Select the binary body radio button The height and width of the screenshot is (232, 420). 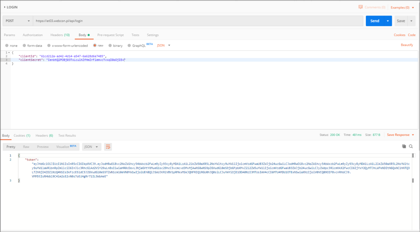click(x=110, y=45)
